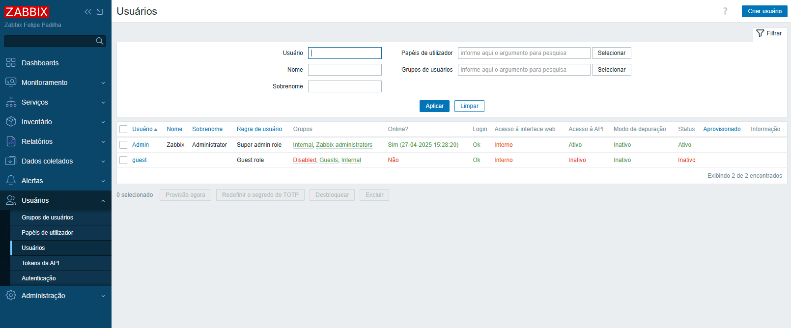Open the Admin user link
Viewport: 791px width, 328px height.
[x=141, y=145]
